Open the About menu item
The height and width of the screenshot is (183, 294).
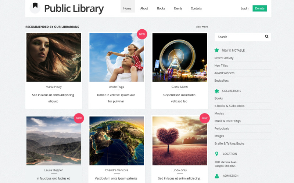[144, 8]
